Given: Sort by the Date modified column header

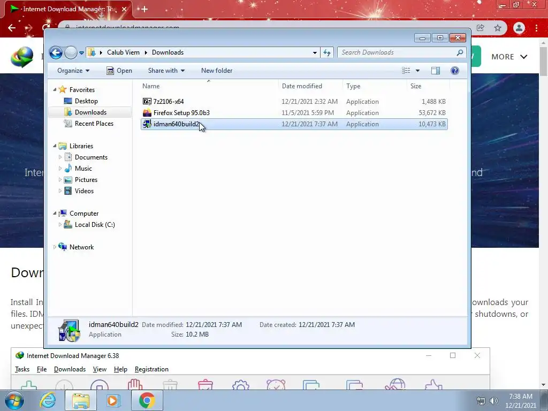Looking at the screenshot, I should (310, 86).
